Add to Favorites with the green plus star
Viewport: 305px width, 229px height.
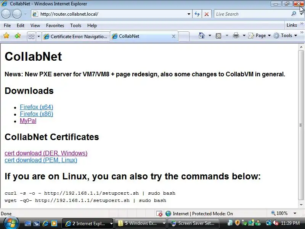click(18, 35)
